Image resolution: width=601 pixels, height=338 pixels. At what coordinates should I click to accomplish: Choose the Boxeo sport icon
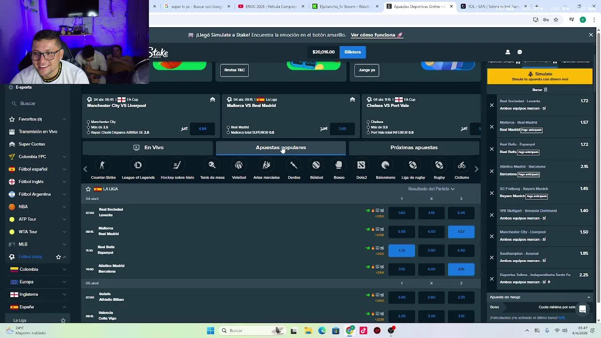339,165
